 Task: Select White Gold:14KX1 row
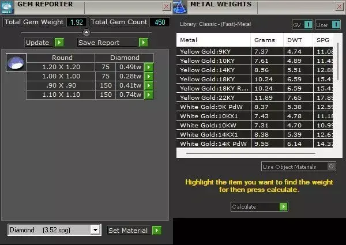[x=255, y=135]
